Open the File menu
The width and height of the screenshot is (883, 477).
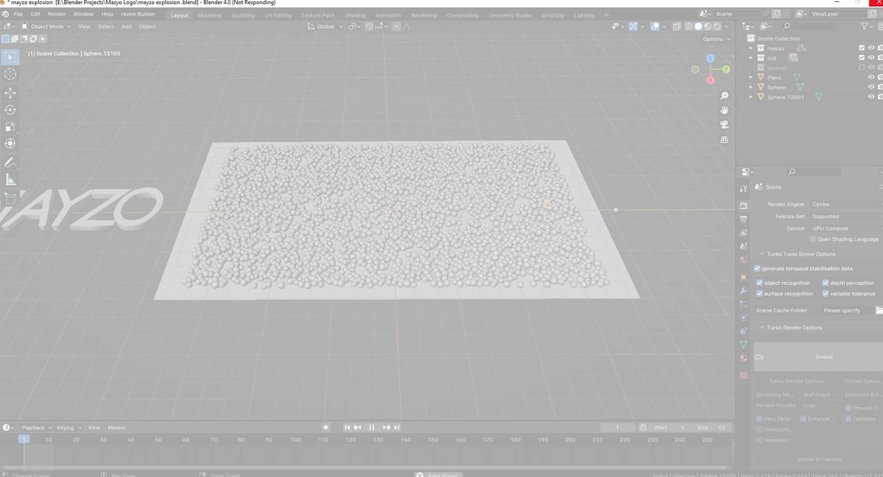(18, 14)
